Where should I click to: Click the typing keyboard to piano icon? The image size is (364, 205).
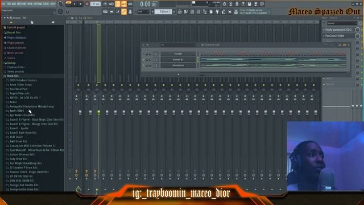105,11
